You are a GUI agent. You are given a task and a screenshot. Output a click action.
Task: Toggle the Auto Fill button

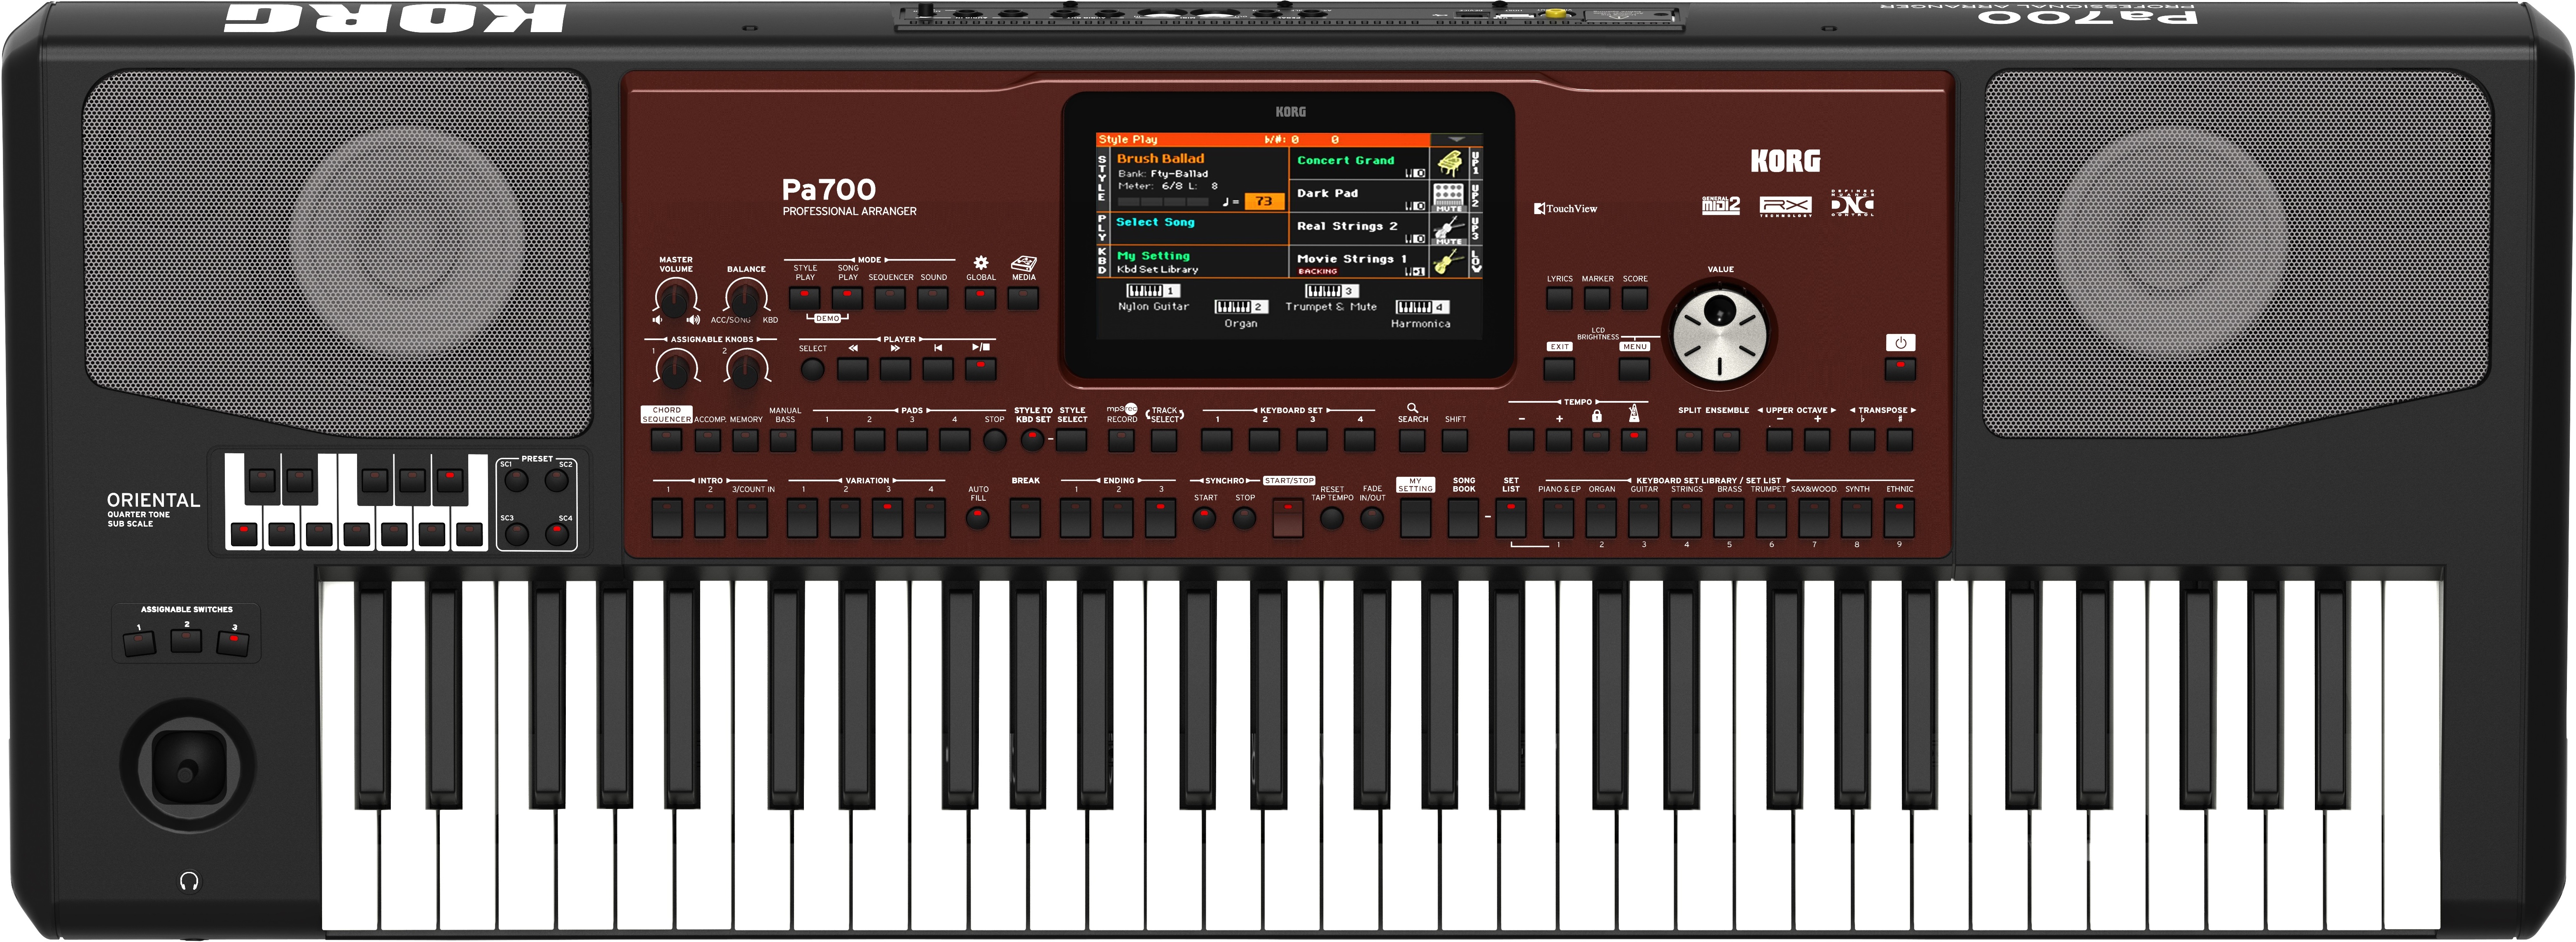(x=978, y=518)
